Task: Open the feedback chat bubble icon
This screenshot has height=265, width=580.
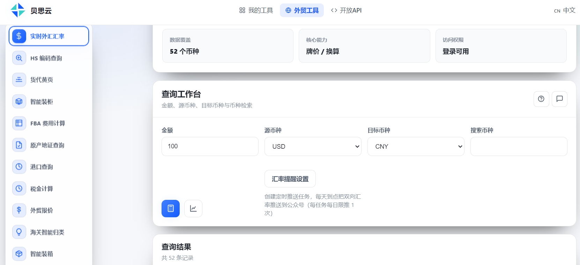Action: (559, 99)
